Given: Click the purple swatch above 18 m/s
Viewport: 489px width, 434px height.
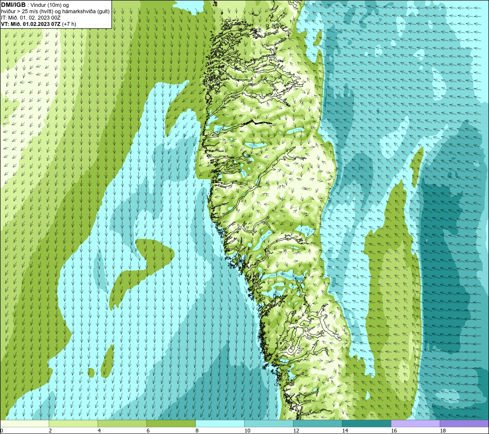Looking at the screenshot, I should coord(464,424).
